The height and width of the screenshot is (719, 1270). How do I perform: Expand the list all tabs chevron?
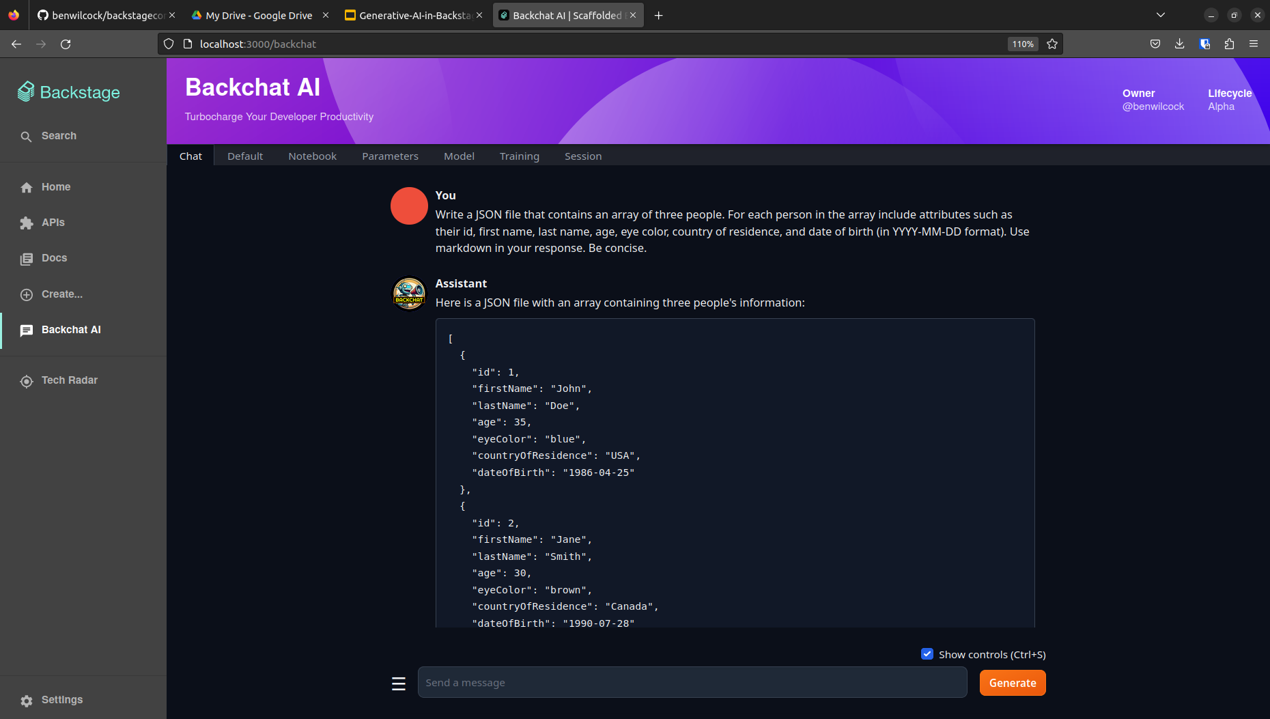pos(1161,15)
